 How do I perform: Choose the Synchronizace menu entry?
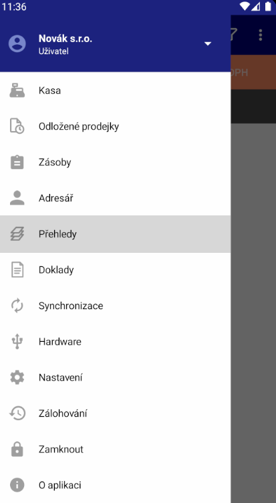tap(115, 306)
